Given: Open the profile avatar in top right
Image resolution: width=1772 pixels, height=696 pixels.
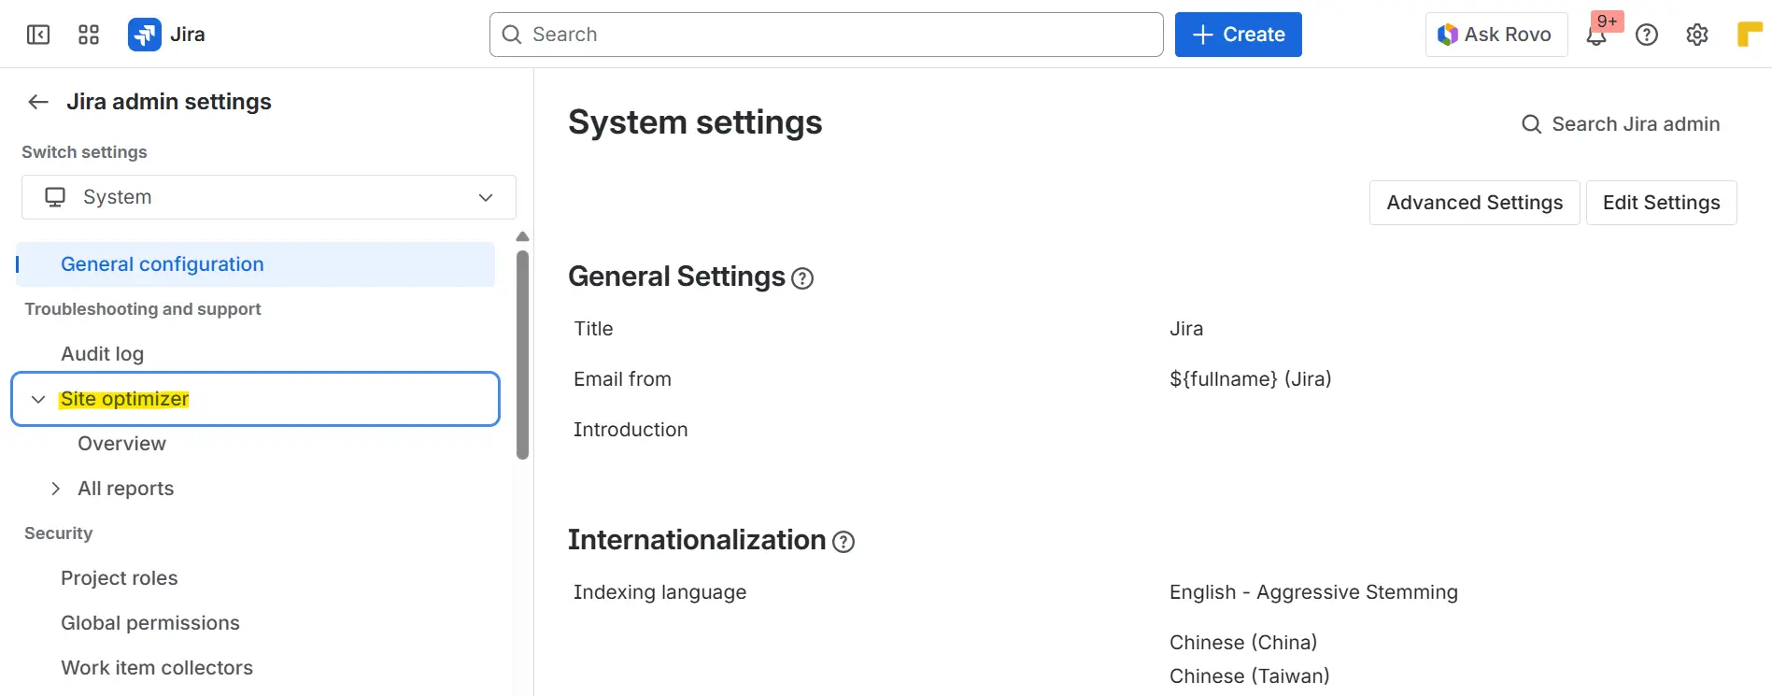Looking at the screenshot, I should click(1749, 35).
